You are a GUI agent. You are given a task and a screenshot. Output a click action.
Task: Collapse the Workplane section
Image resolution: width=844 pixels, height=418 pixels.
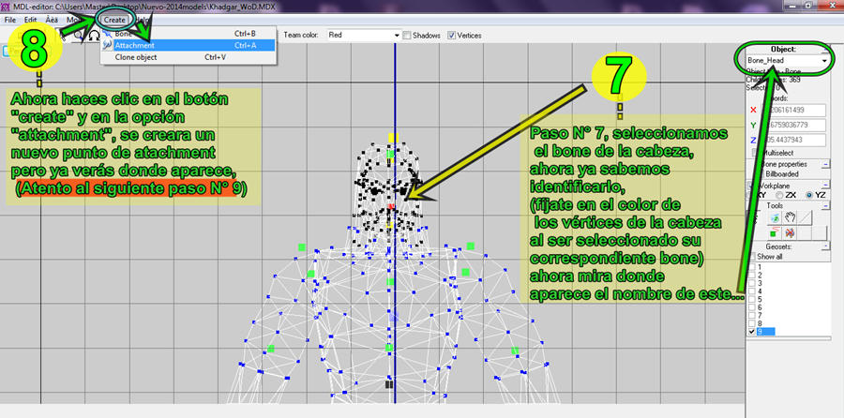pos(825,185)
